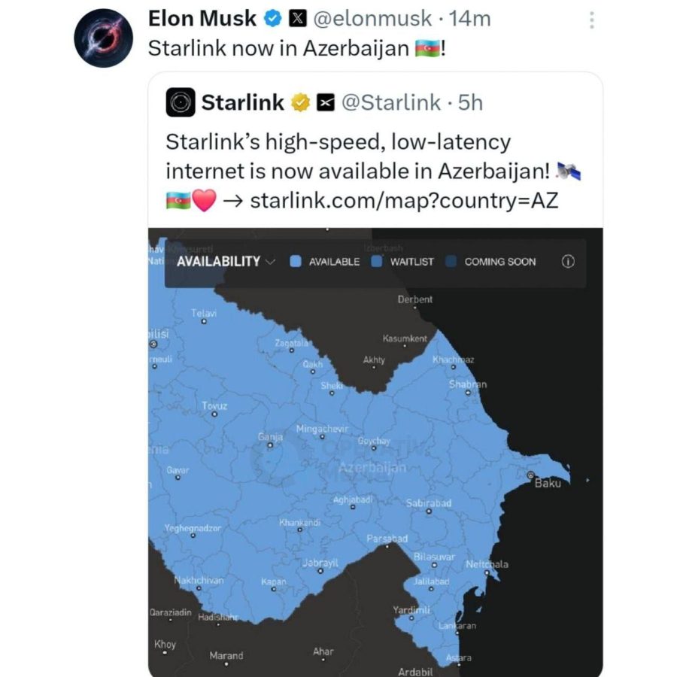Click the info icon in availability legend
This screenshot has width=677, height=677.
pyautogui.click(x=568, y=262)
